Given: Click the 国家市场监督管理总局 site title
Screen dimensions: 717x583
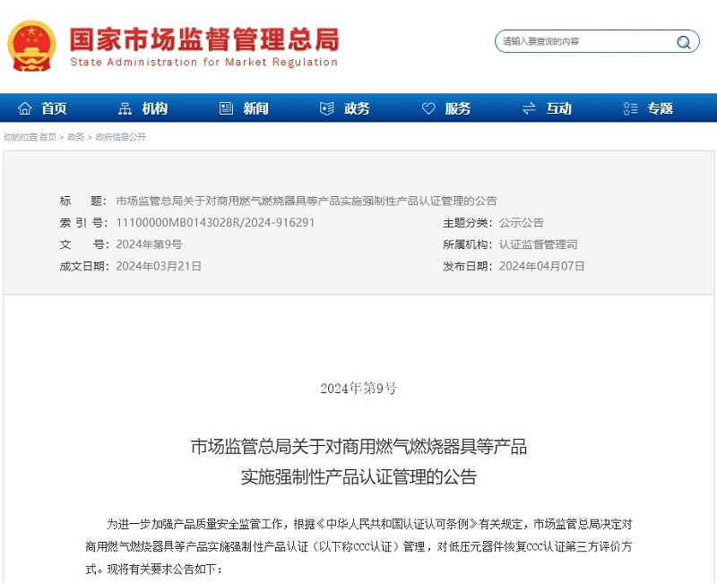Looking at the screenshot, I should [204, 39].
